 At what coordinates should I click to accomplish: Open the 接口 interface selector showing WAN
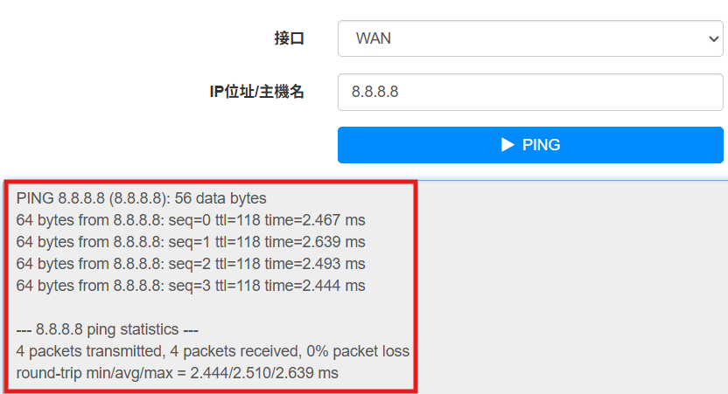(x=530, y=38)
